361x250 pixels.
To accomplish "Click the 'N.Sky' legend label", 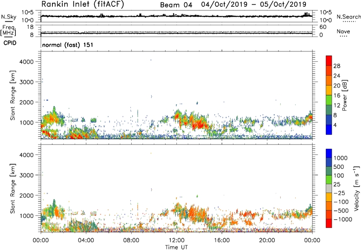I will pos(9,17).
